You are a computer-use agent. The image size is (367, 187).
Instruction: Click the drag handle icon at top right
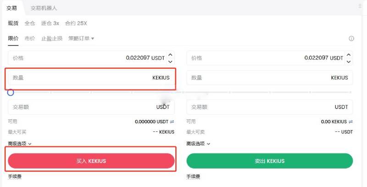click(x=360, y=6)
